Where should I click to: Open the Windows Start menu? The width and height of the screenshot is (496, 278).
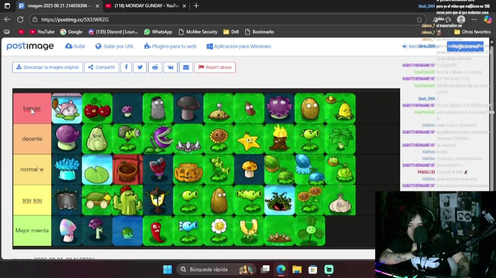[167, 269]
